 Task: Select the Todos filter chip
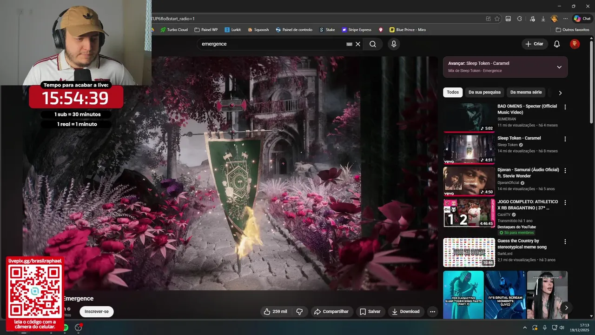(453, 92)
